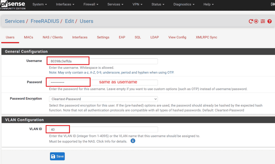Click the General Configuration section header
The width and height of the screenshot is (275, 164).
(x=138, y=51)
